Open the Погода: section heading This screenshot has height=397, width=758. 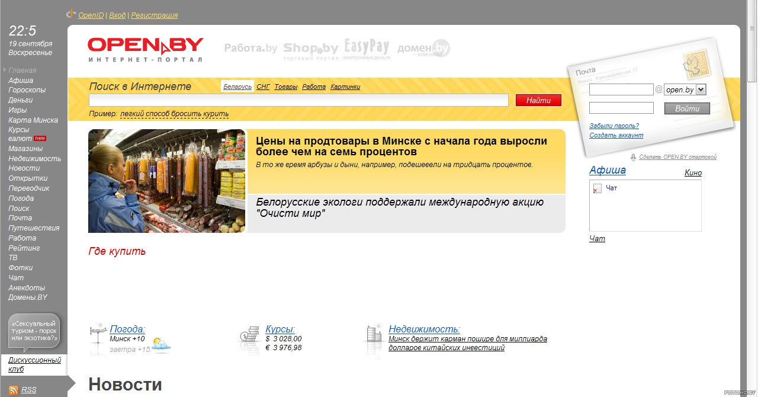[127, 329]
